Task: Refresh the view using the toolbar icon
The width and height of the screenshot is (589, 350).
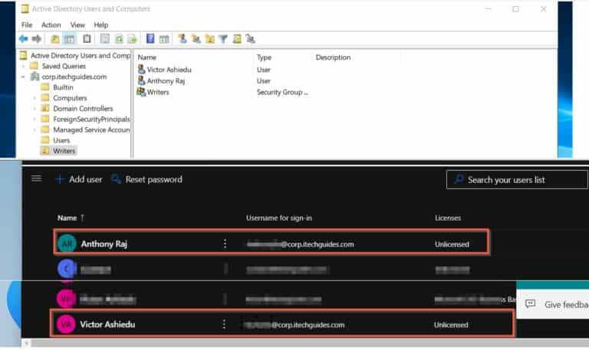Action: coord(119,38)
